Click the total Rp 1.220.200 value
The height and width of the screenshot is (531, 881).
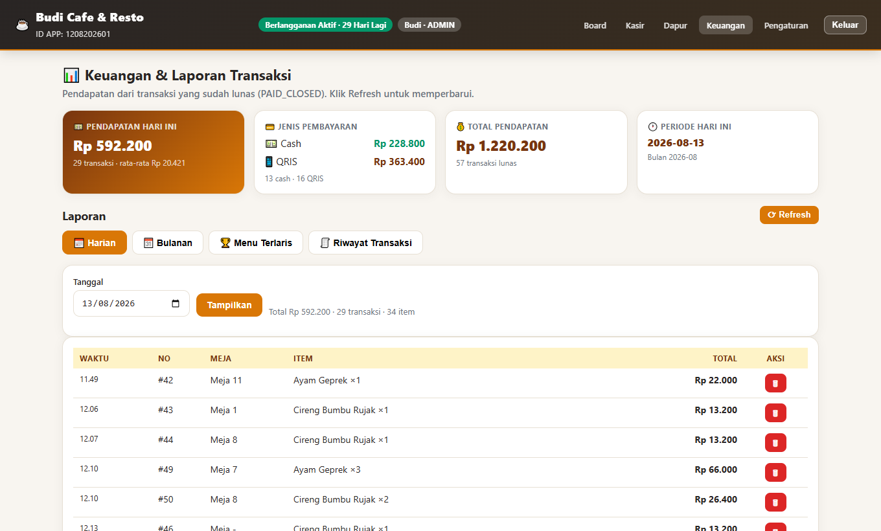point(501,146)
